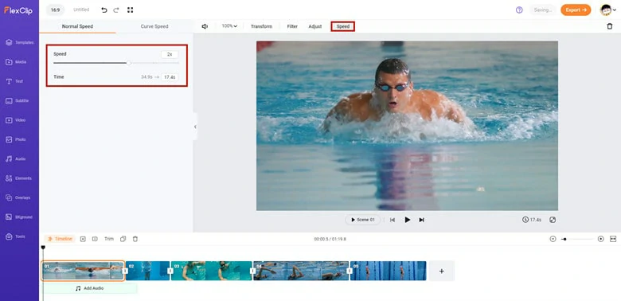Click the Add Audio track button

(90, 288)
